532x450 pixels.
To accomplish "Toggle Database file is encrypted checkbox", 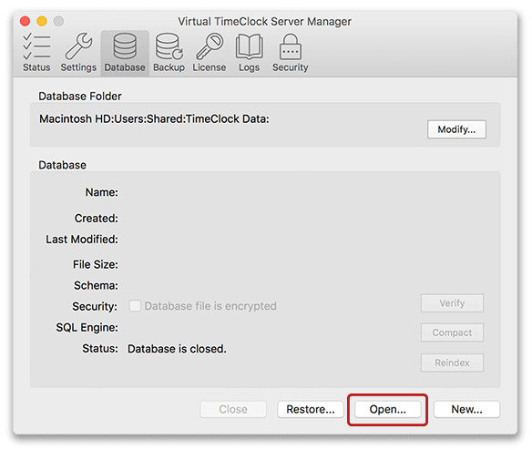I will [x=135, y=306].
